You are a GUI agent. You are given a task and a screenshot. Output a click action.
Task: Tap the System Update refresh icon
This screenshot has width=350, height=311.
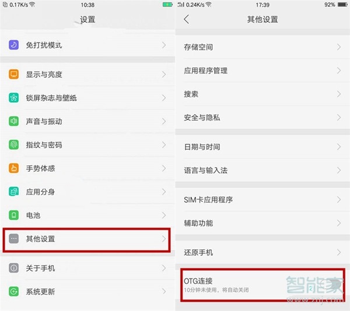click(13, 291)
